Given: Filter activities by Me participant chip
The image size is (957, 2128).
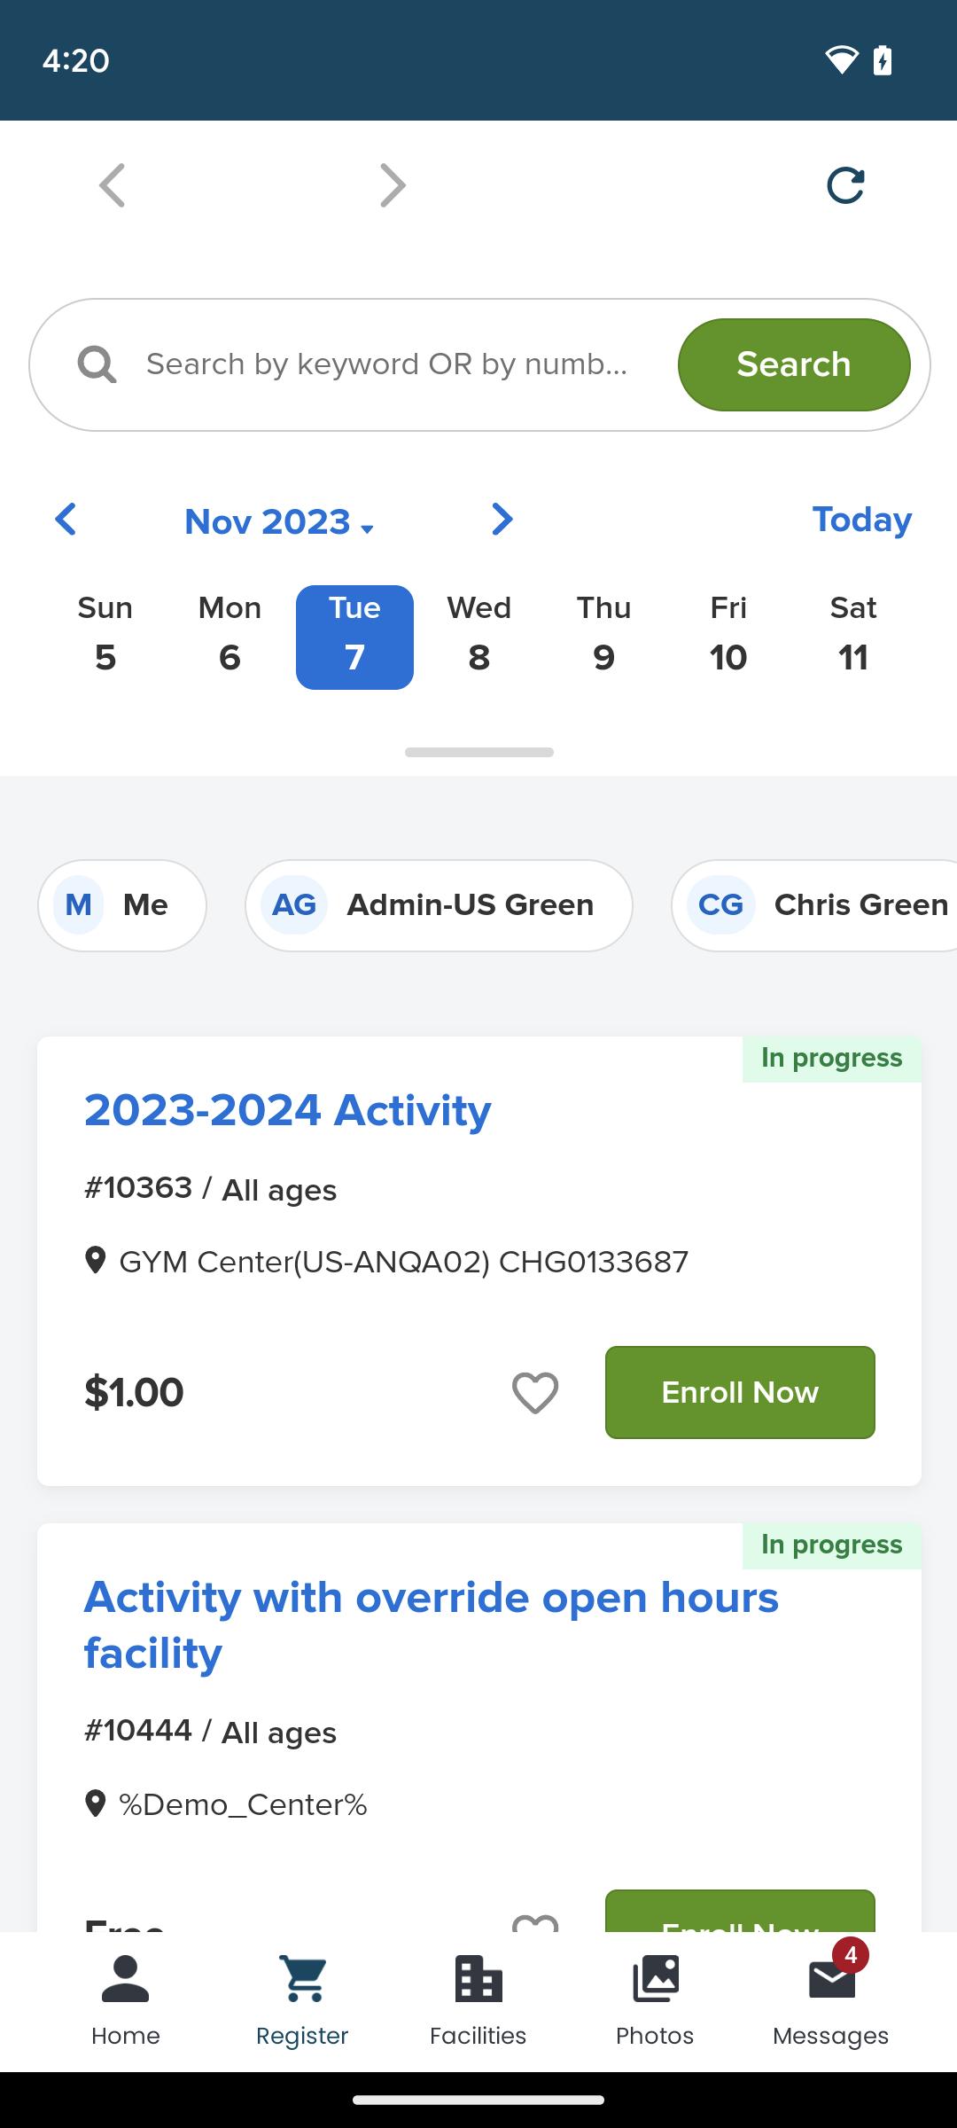Looking at the screenshot, I should click(x=122, y=905).
